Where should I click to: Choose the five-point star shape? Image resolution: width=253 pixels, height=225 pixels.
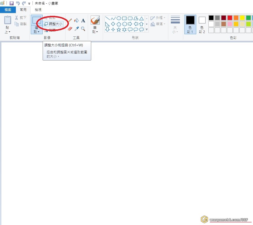119,29
